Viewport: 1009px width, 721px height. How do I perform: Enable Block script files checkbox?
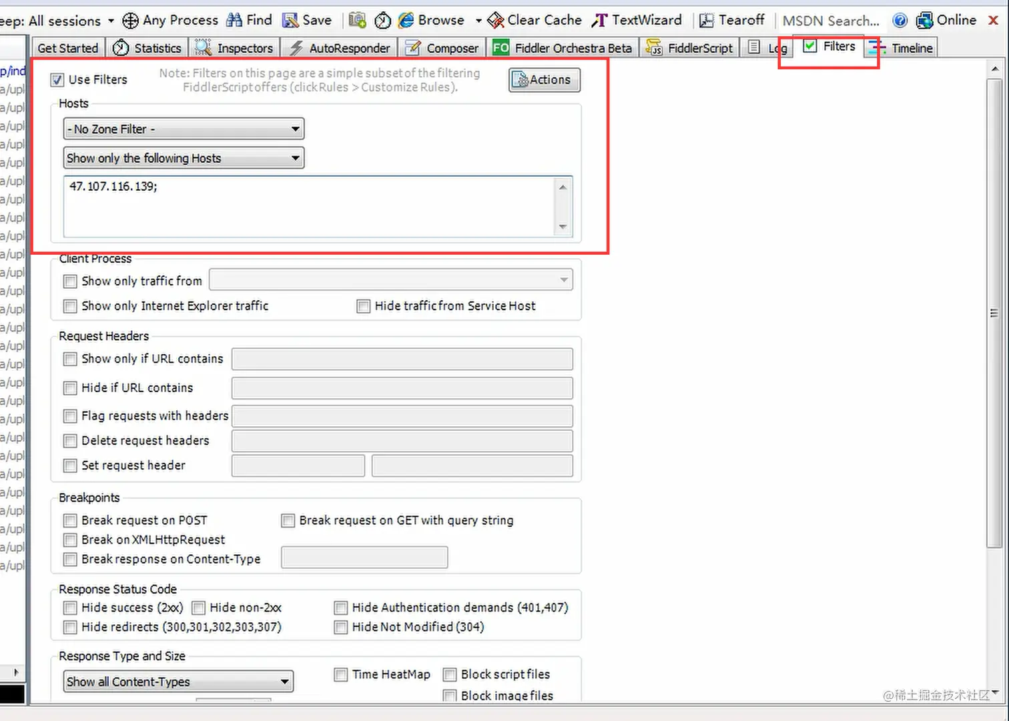(x=450, y=675)
